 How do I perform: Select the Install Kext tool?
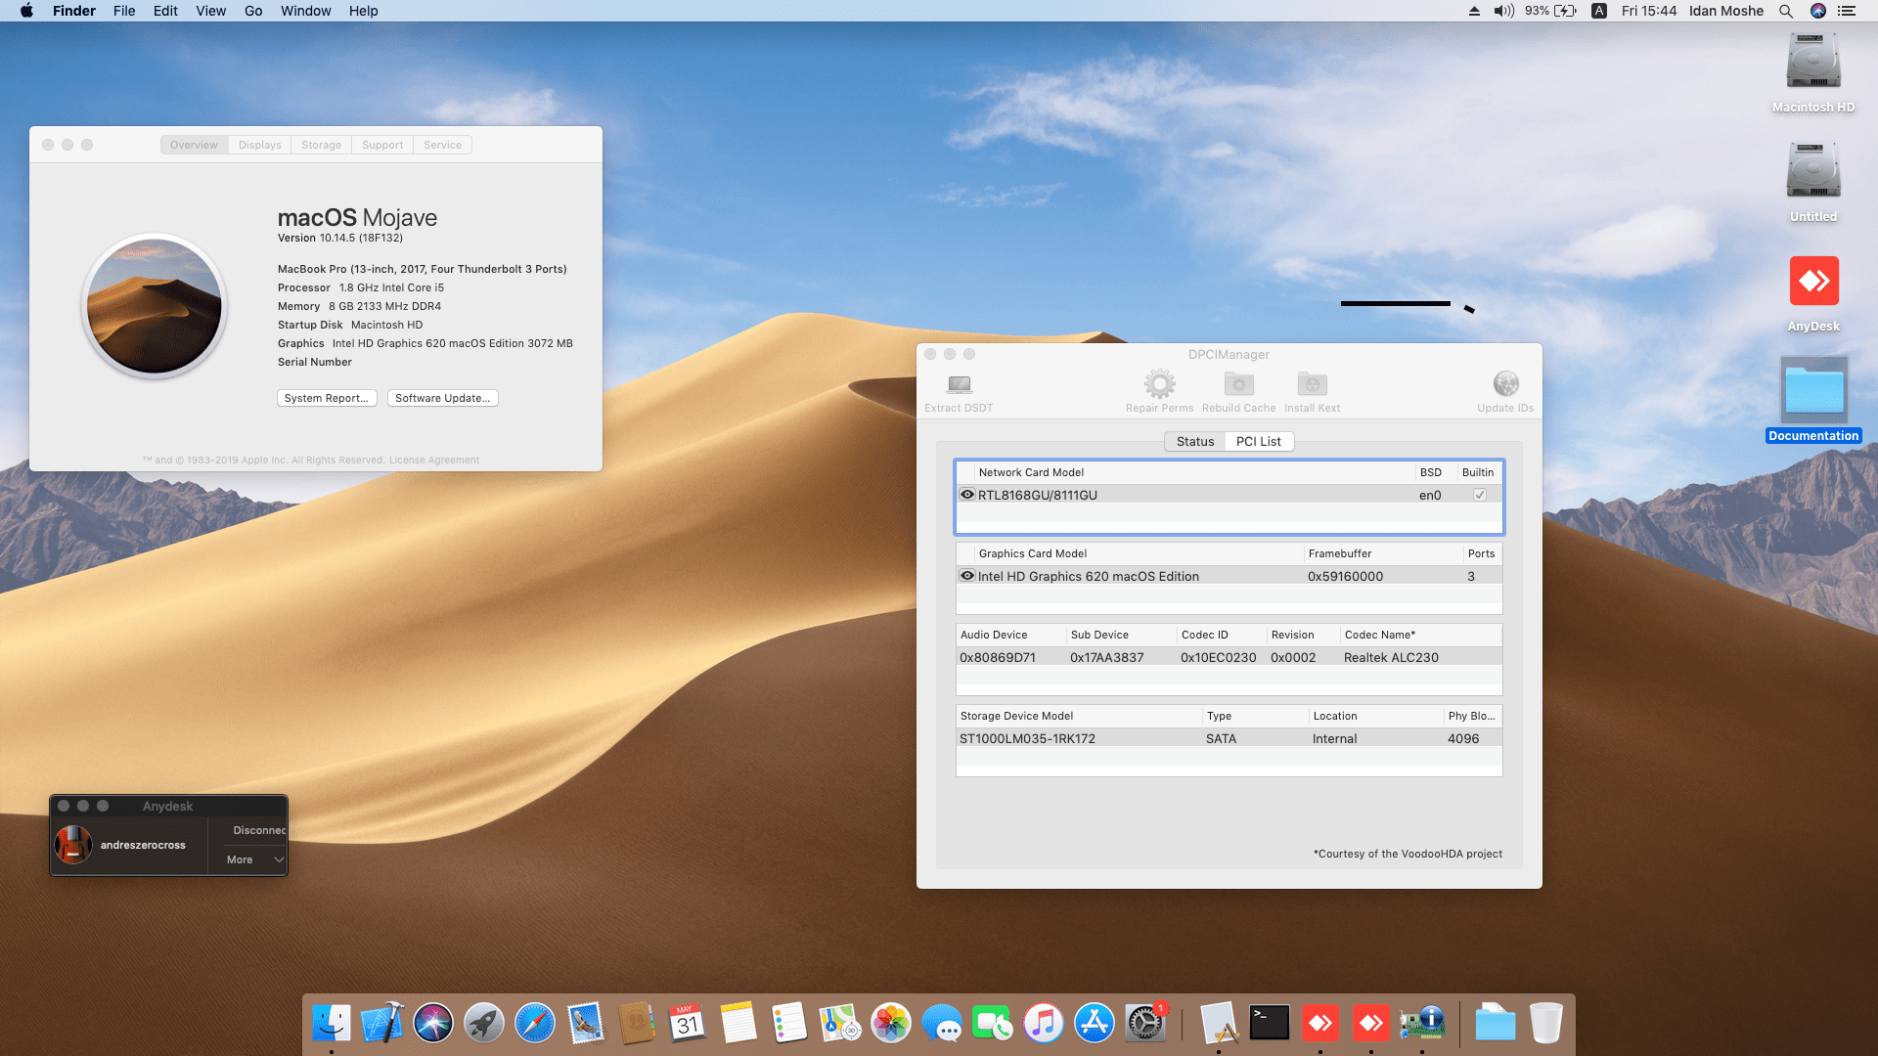1312,389
